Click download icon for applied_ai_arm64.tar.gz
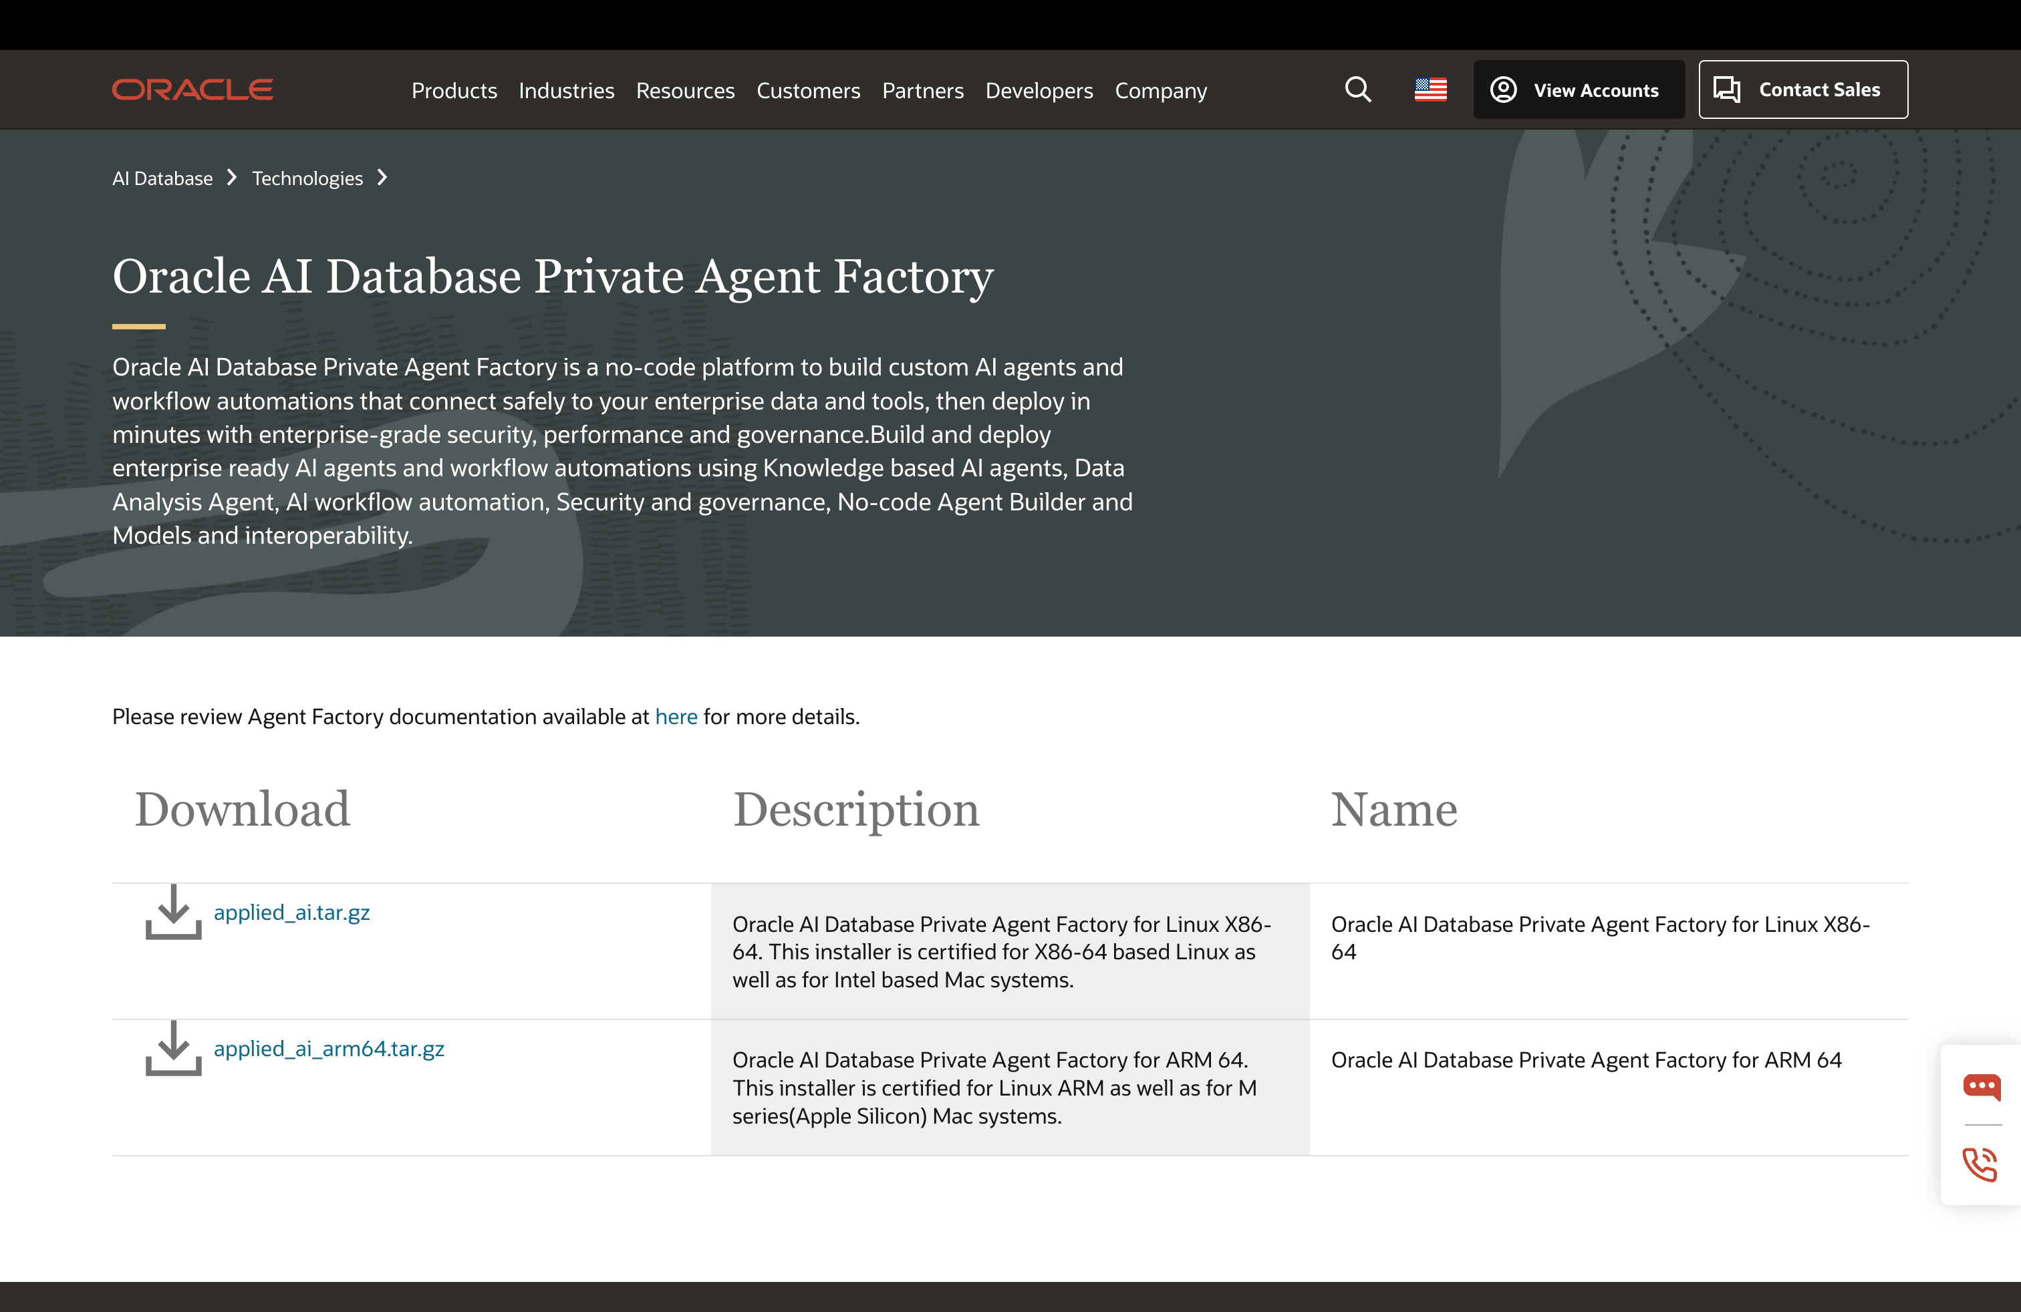This screenshot has height=1312, width=2021. click(173, 1048)
